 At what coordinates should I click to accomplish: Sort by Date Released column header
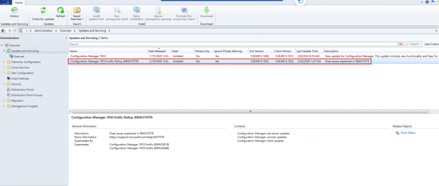pyautogui.click(x=159, y=51)
